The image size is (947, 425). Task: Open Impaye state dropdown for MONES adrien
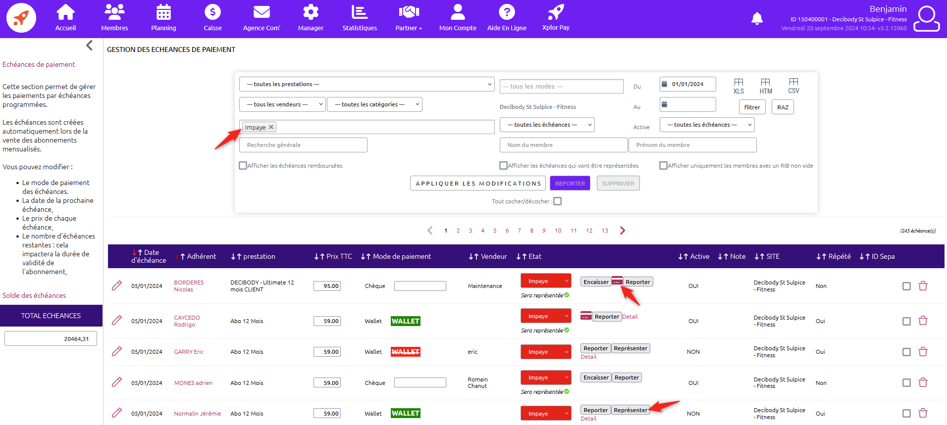pos(546,378)
